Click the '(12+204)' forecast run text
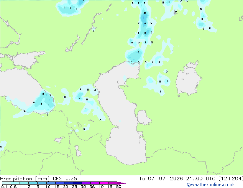Viewport: 243px width, 188px height. point(231,179)
